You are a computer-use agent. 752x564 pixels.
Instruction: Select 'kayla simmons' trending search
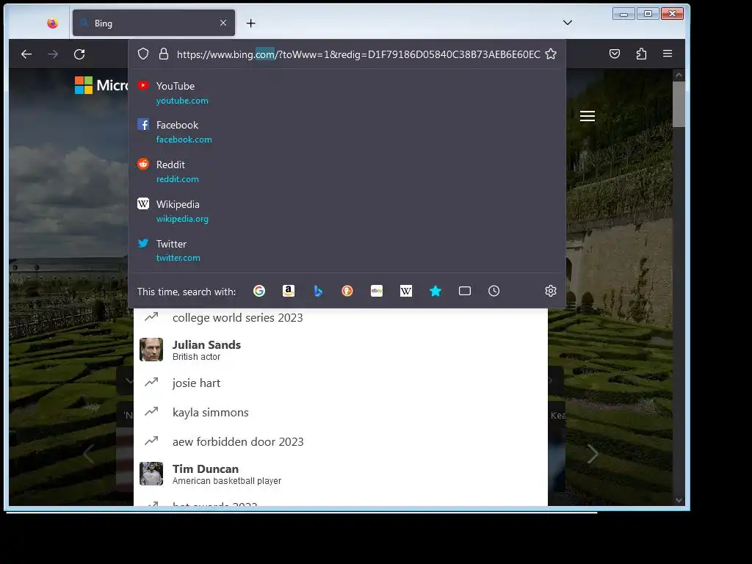click(341, 413)
